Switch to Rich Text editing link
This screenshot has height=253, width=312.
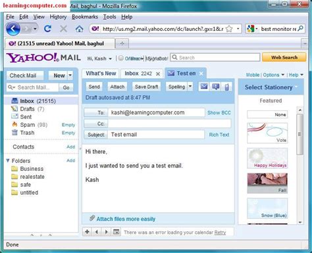pyautogui.click(x=219, y=135)
